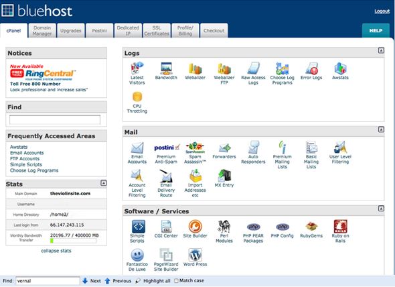Open the Site Builder icon
Viewport: 395px width, 287px height.
[195, 227]
